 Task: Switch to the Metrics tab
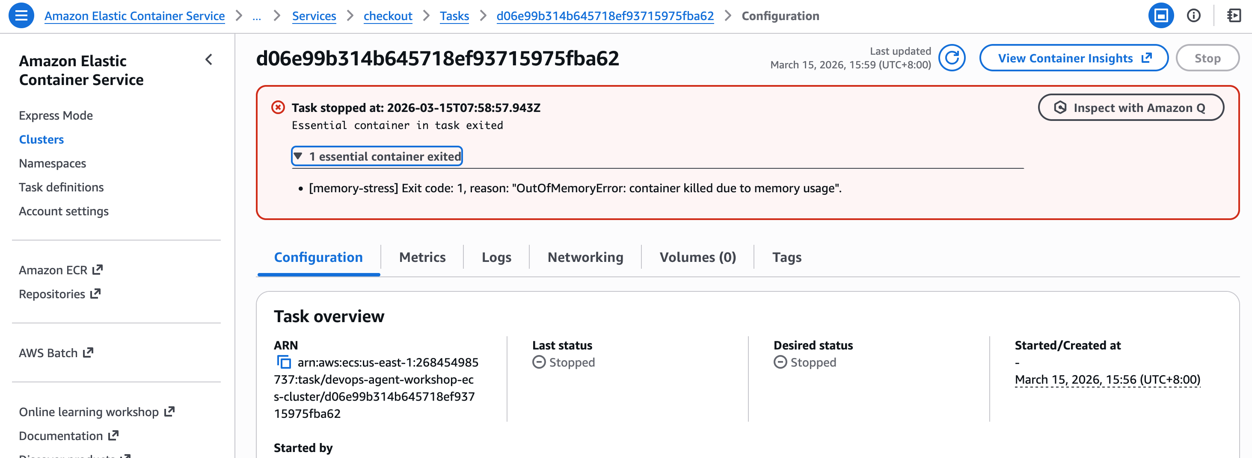coord(422,257)
